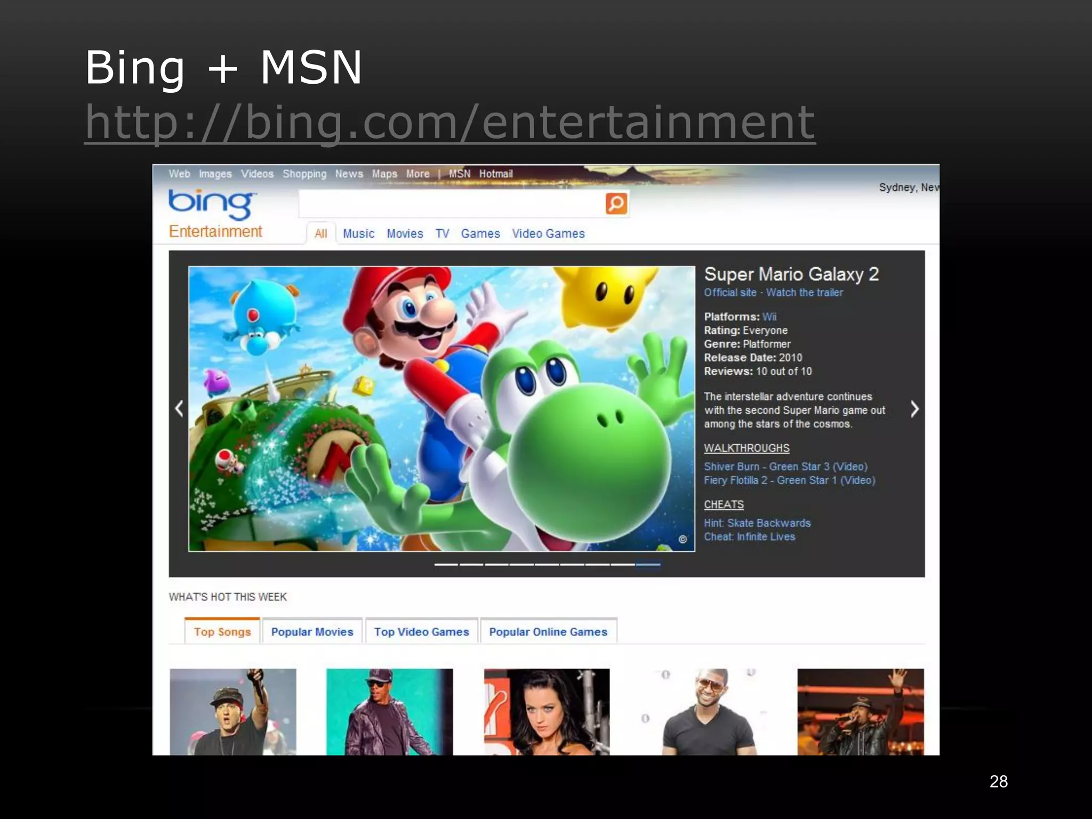Open the teal-background artist thumbnail
This screenshot has height=819, width=1092.
[x=389, y=712]
